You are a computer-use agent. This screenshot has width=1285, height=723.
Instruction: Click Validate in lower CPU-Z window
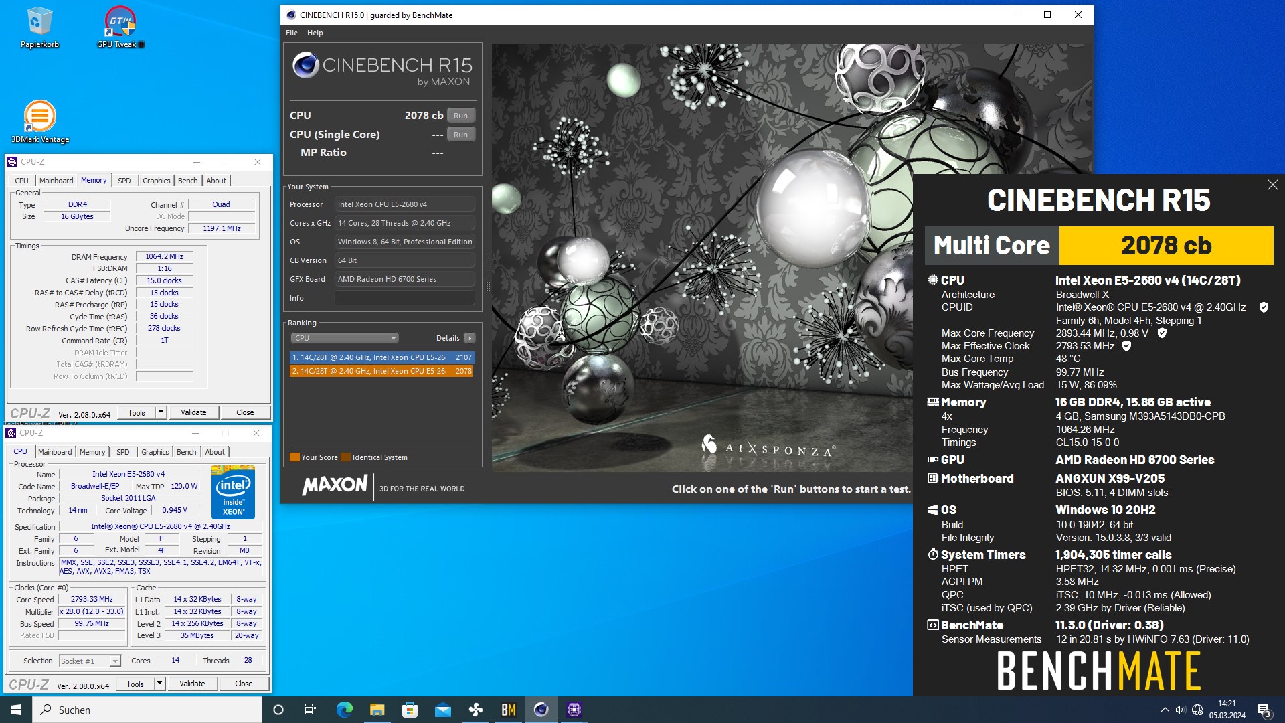[192, 684]
